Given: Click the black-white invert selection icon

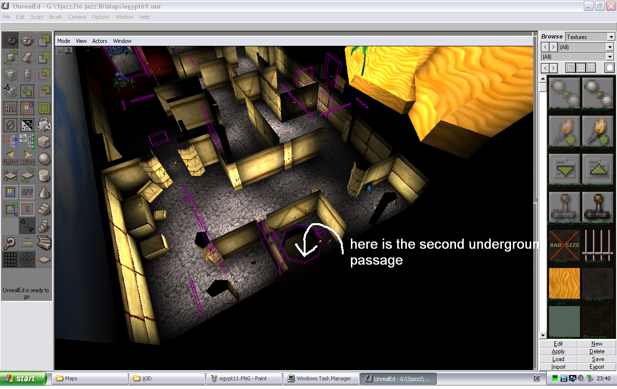Looking at the screenshot, I should (27, 124).
